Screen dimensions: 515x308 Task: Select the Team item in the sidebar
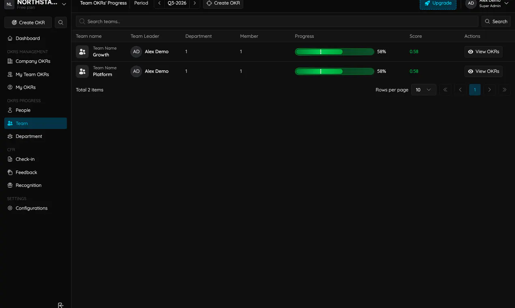pyautogui.click(x=35, y=123)
